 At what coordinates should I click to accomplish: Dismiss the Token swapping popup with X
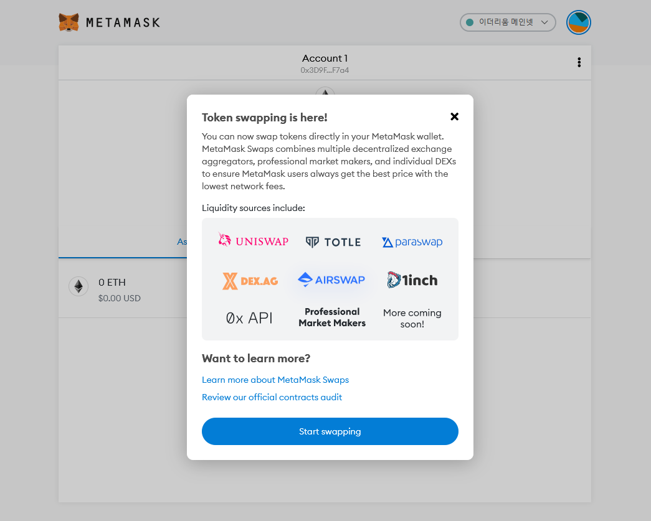(x=454, y=116)
